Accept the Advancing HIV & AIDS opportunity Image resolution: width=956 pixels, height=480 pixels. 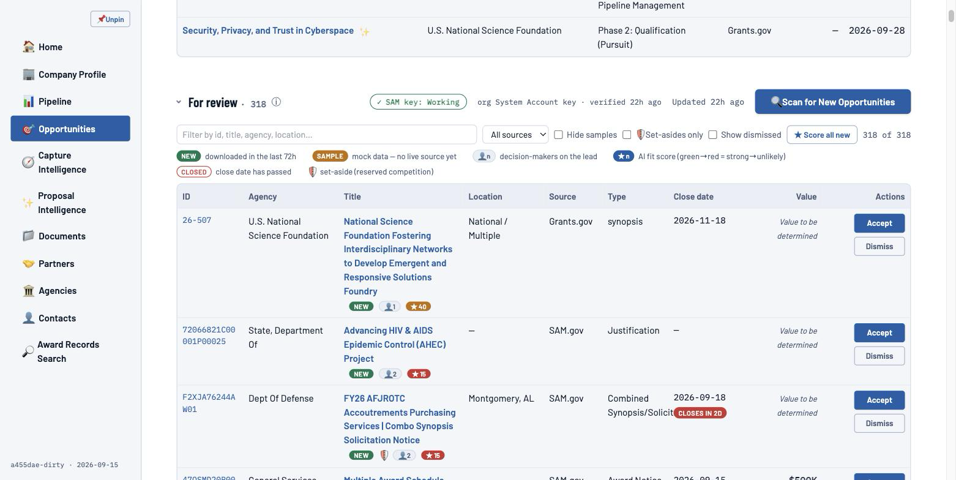pos(879,332)
